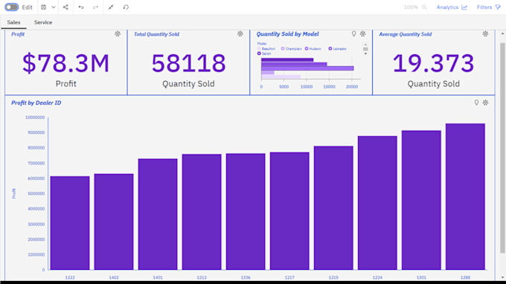Toggle the Salish legend item

tap(264, 54)
